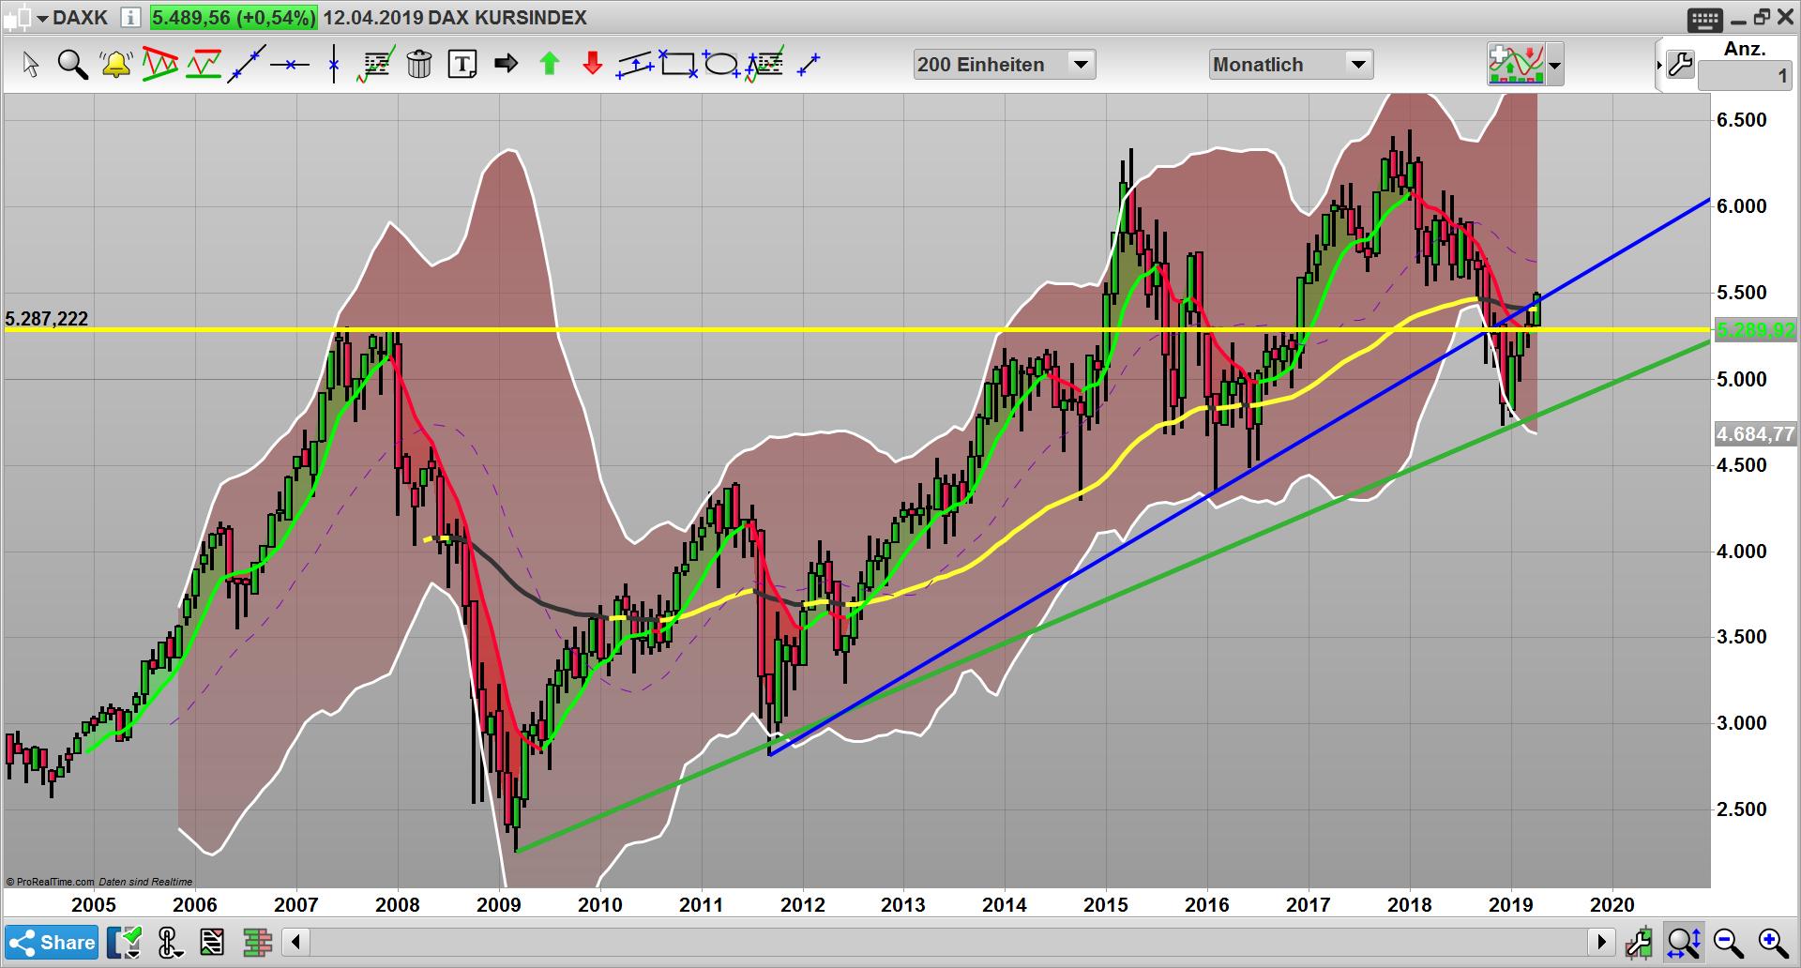Show DAXK instrument info
This screenshot has height=968, width=1801.
pyautogui.click(x=130, y=18)
